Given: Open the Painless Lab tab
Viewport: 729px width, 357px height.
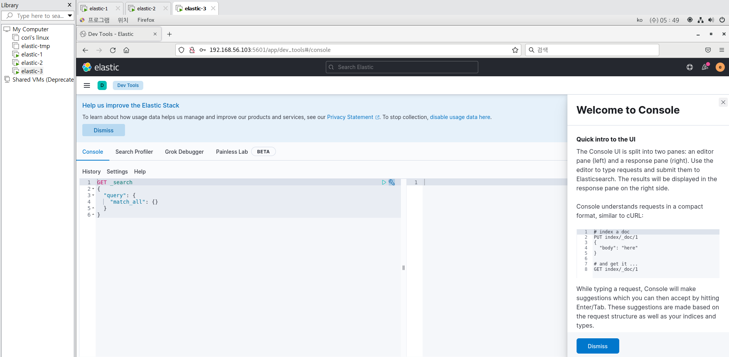Looking at the screenshot, I should (232, 152).
